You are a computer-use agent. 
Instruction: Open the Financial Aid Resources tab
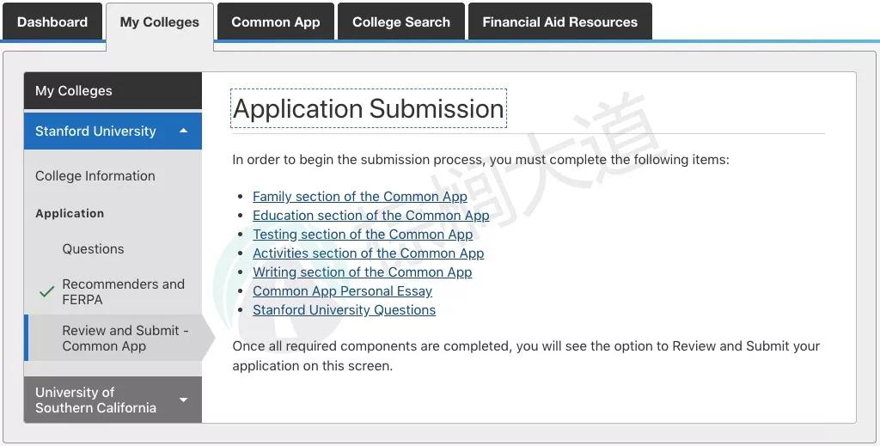[x=560, y=22]
